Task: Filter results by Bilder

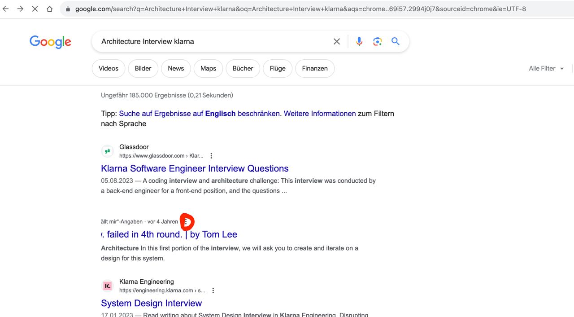Action: [143, 68]
